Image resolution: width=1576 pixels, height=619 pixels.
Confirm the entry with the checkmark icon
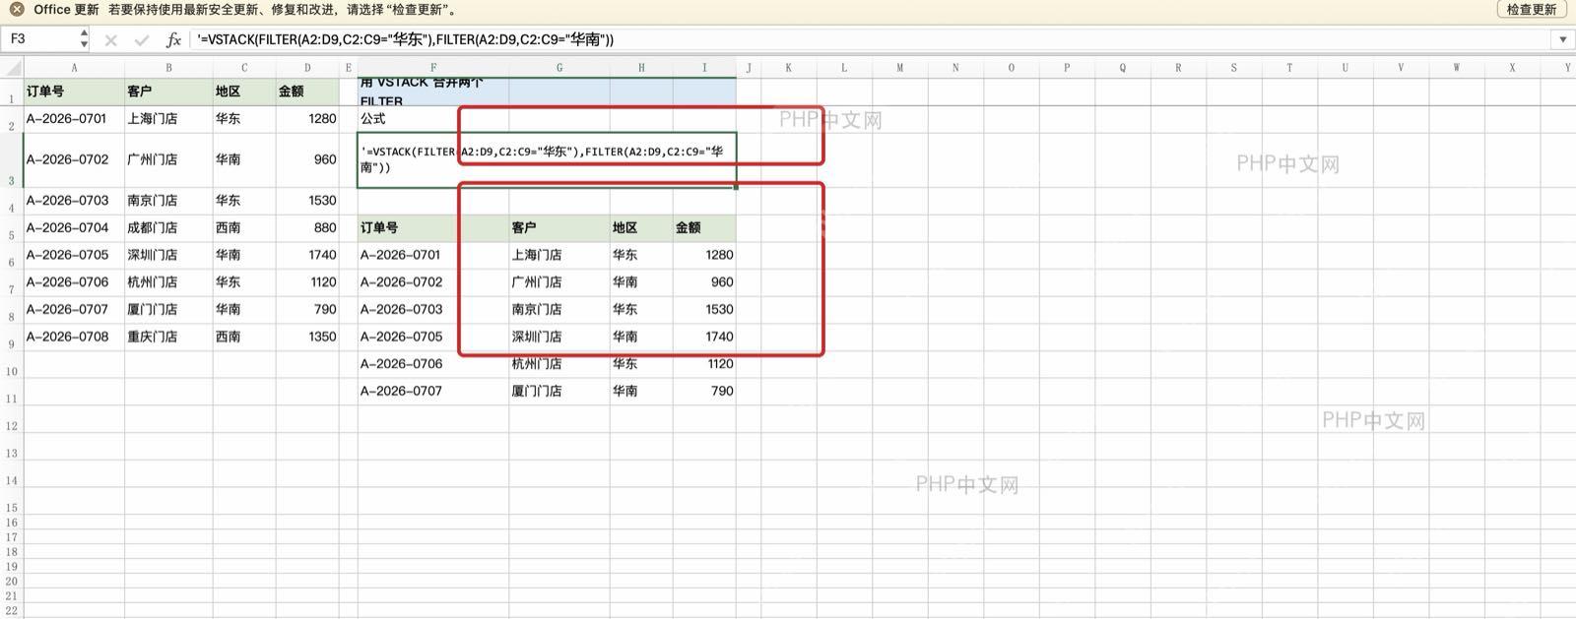click(x=142, y=39)
